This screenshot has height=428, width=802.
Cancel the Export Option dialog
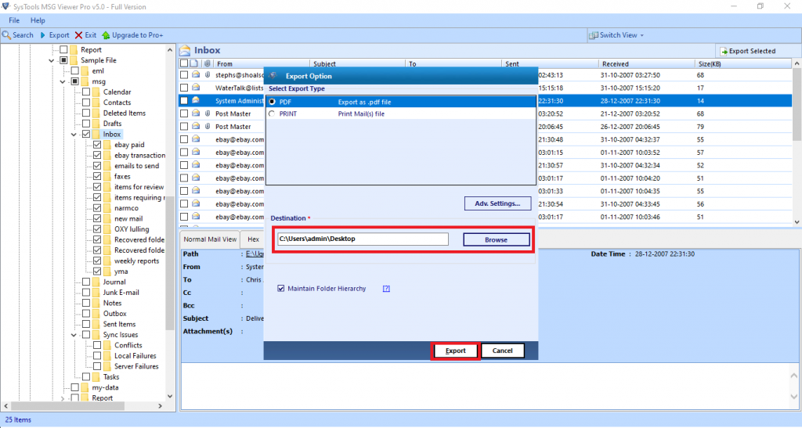pyautogui.click(x=502, y=351)
